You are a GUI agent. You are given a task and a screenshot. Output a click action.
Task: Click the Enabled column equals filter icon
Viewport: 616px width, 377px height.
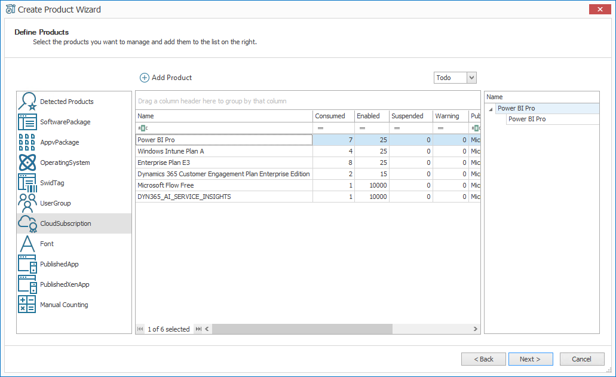(362, 128)
